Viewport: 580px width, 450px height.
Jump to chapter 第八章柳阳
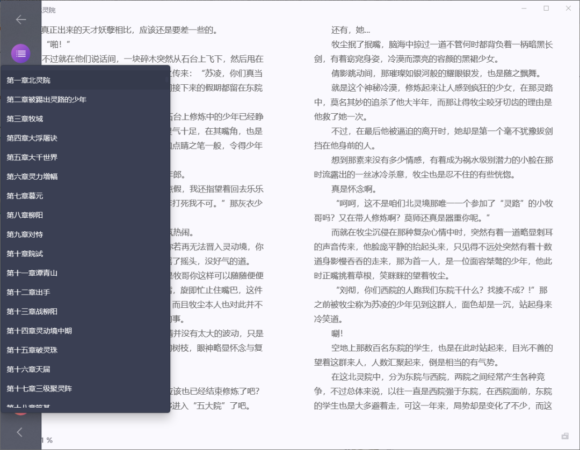(85, 215)
